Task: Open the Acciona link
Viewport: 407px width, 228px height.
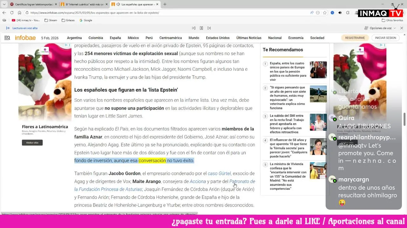Action: [x=198, y=181]
